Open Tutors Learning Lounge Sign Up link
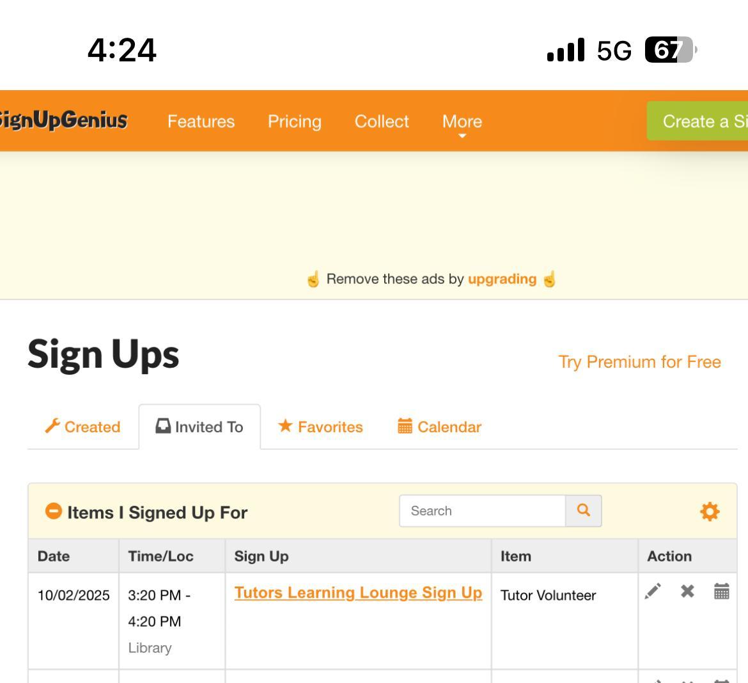748x683 pixels. pos(358,593)
